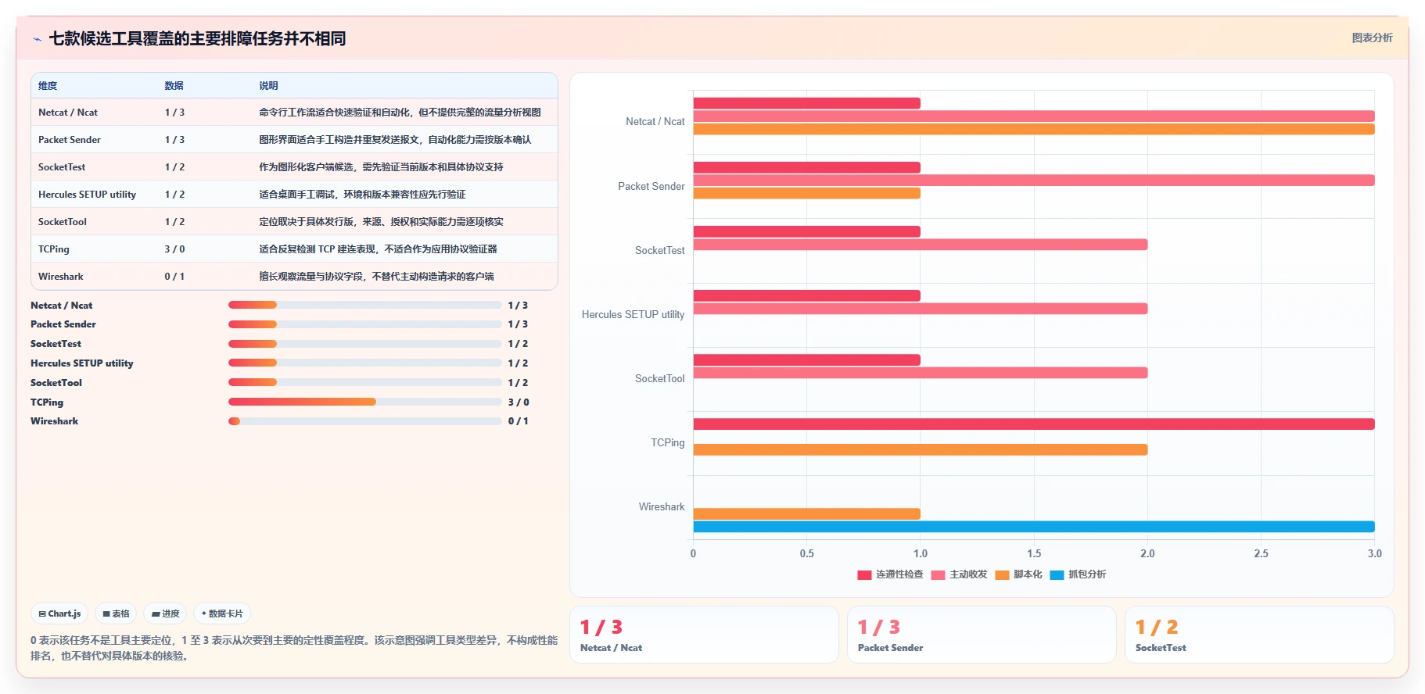Click the Netcat / Ncat data card
Viewport: 1425px width, 694px height.
click(x=704, y=635)
